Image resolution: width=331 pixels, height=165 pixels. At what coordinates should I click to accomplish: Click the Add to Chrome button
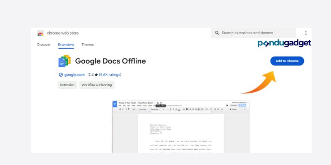[287, 61]
